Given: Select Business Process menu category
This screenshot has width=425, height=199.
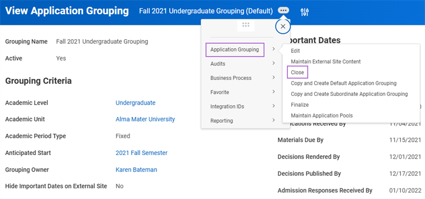Looking at the screenshot, I should (x=231, y=78).
